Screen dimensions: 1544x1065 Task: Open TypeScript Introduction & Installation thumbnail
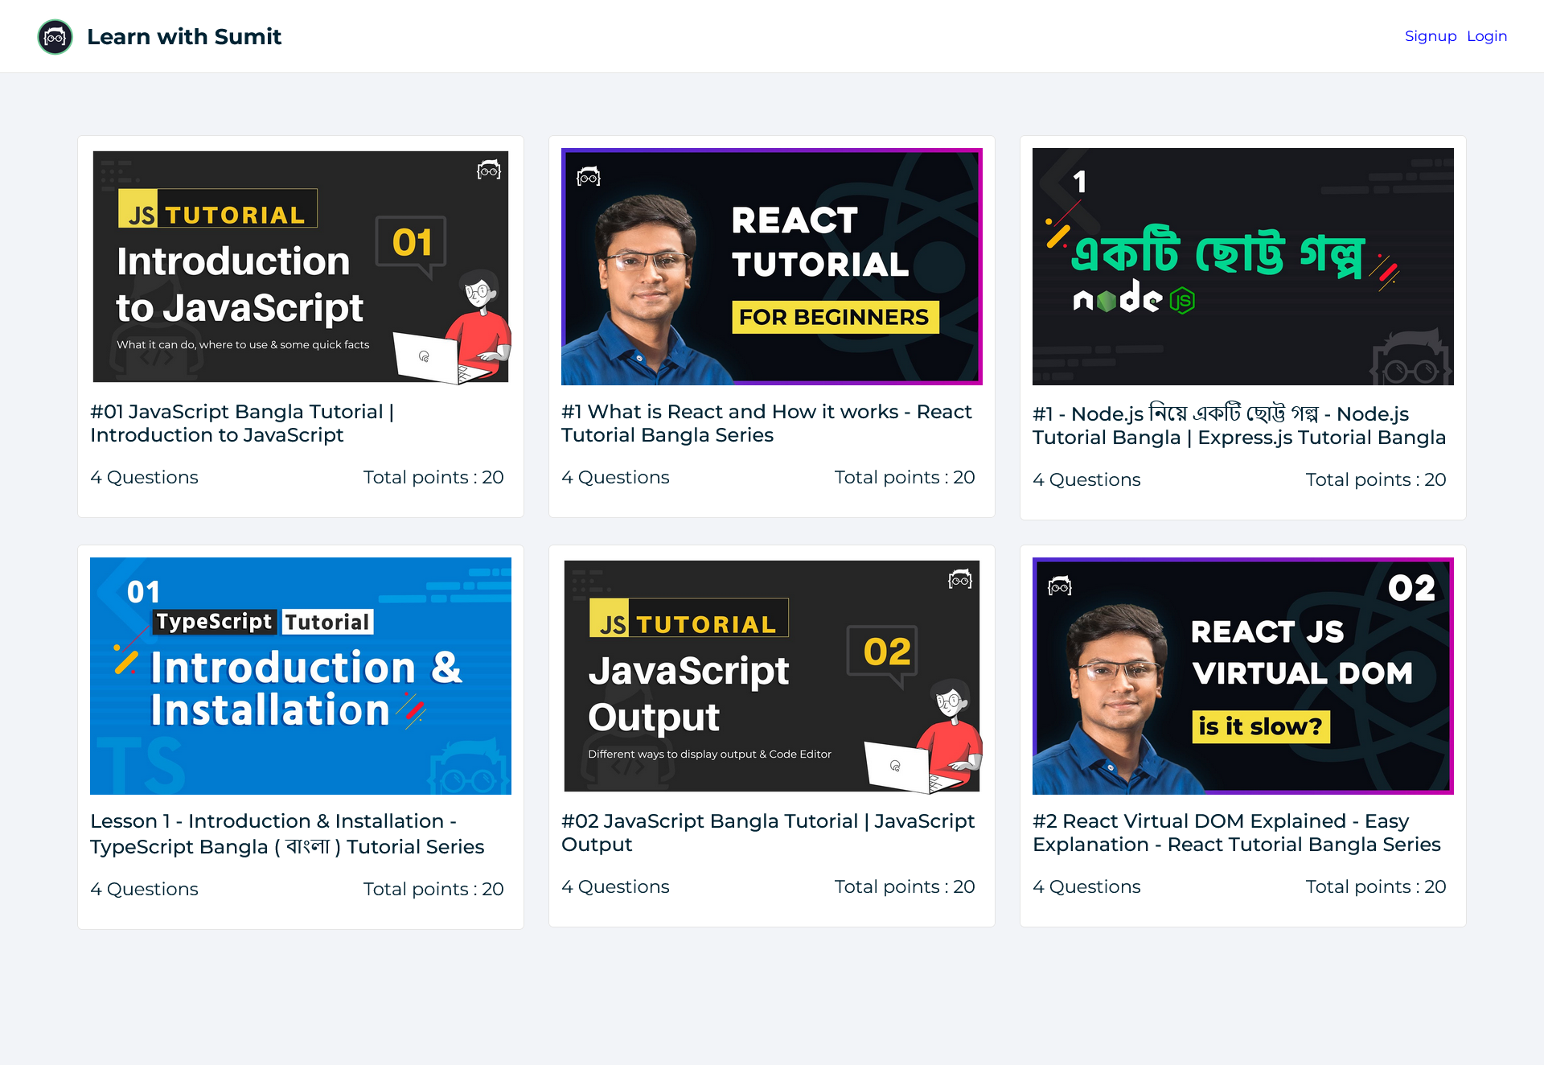300,676
